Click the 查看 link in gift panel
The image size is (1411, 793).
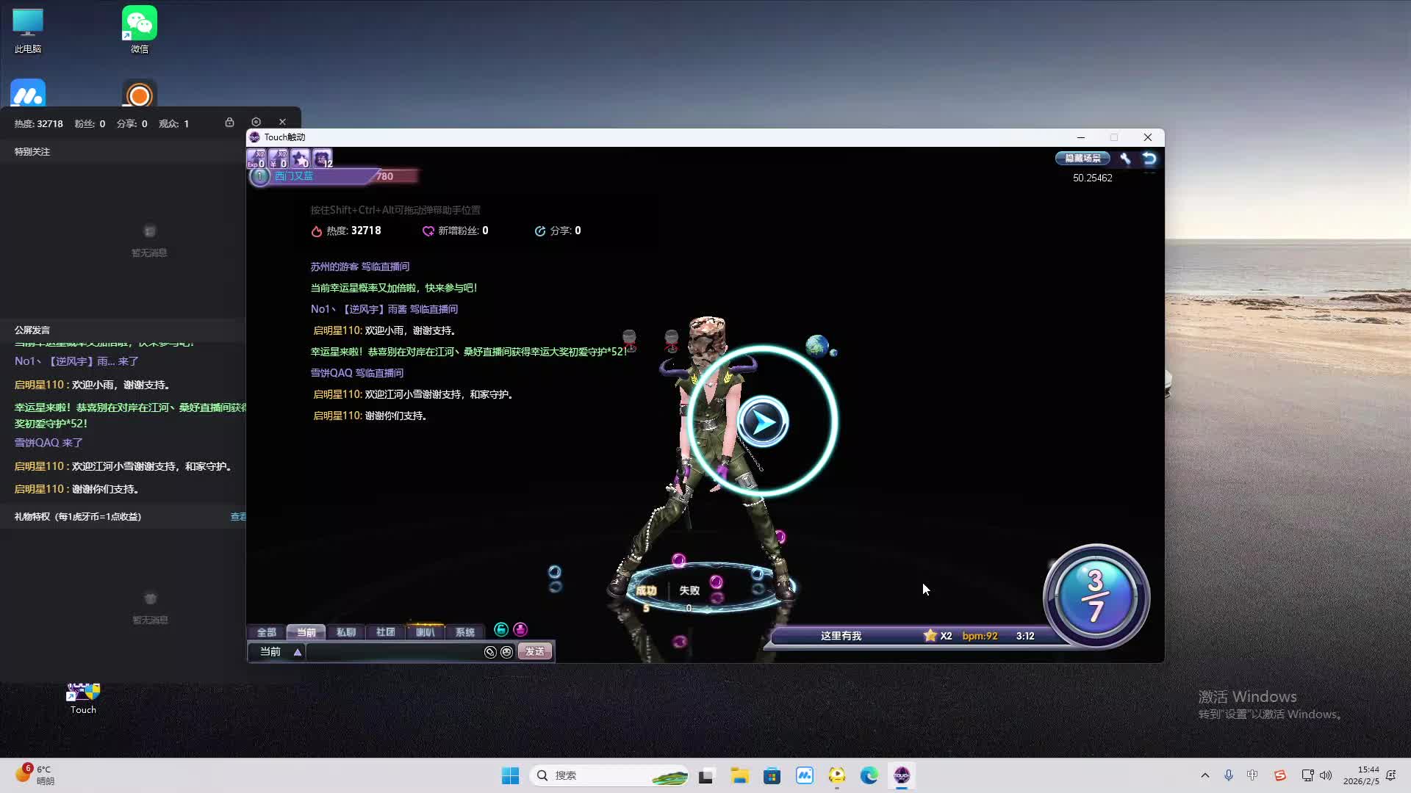tap(238, 517)
